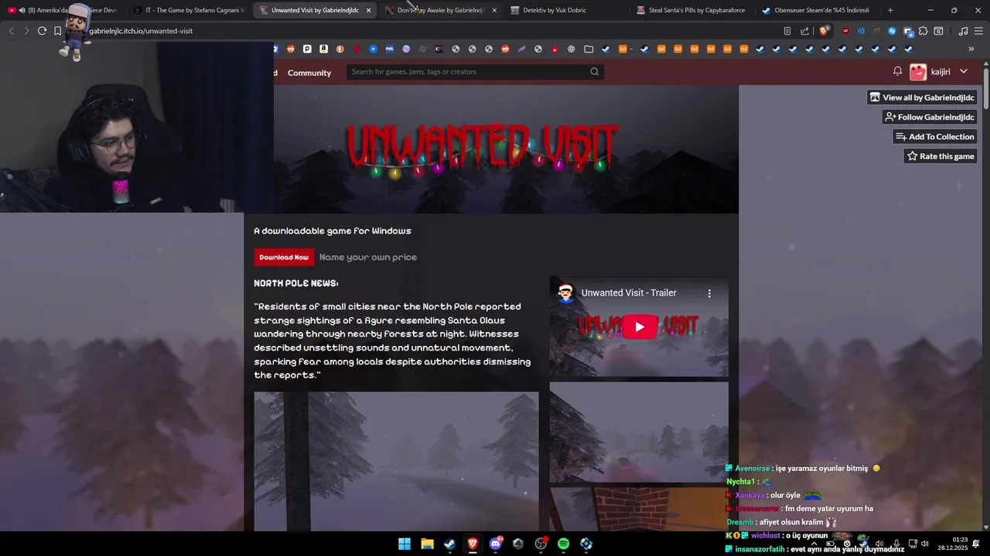990x556 pixels.
Task: Open the browser hamburger menu
Action: pos(978,31)
